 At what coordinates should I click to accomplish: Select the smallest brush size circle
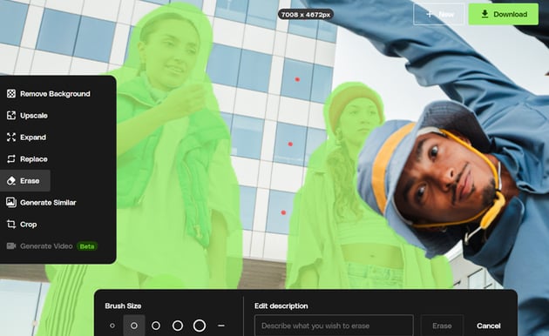(x=112, y=326)
